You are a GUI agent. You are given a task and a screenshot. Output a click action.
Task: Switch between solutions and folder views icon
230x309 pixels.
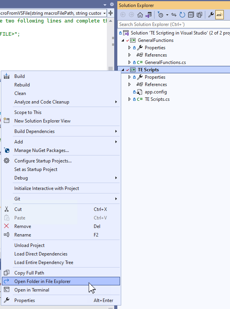(149, 15)
